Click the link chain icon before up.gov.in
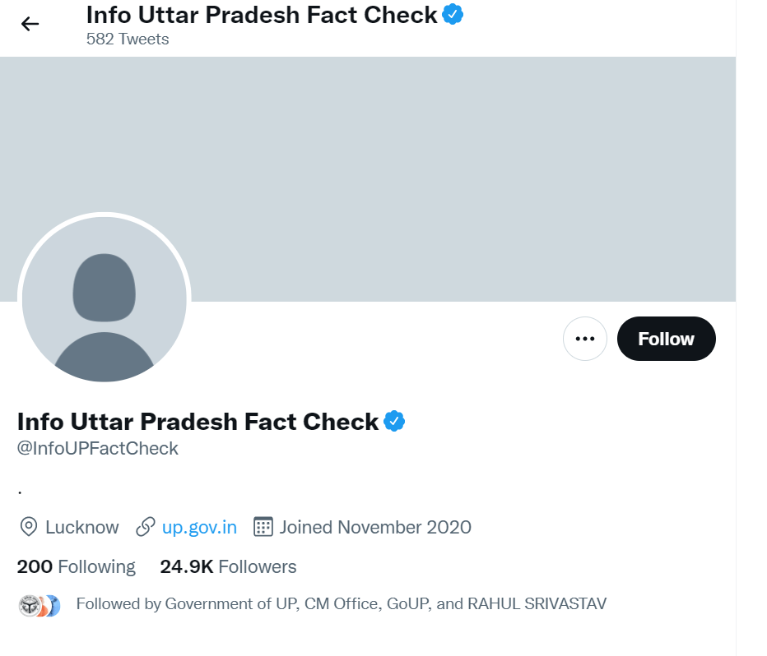 [145, 527]
